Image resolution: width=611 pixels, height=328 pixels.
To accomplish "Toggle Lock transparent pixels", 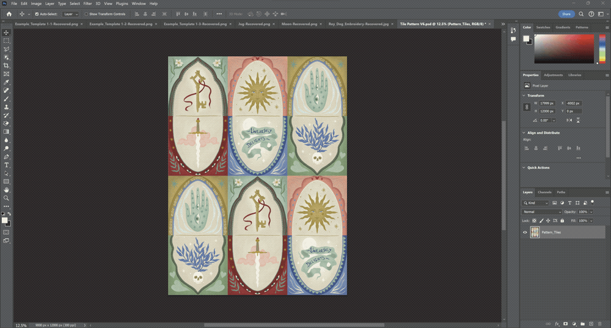I will tap(534, 221).
